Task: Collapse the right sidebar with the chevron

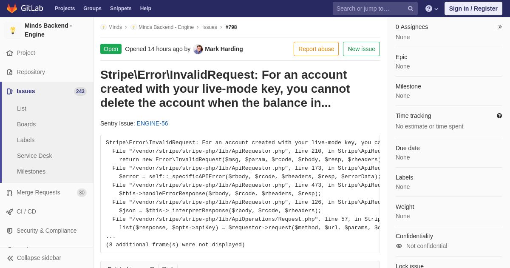Action: 500,27
